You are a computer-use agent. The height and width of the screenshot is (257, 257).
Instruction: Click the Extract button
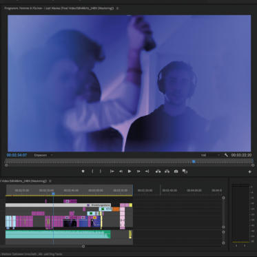(167, 172)
